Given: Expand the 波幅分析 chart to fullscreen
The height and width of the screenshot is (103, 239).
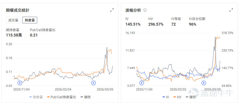Looking at the screenshot, I should point(231,10).
